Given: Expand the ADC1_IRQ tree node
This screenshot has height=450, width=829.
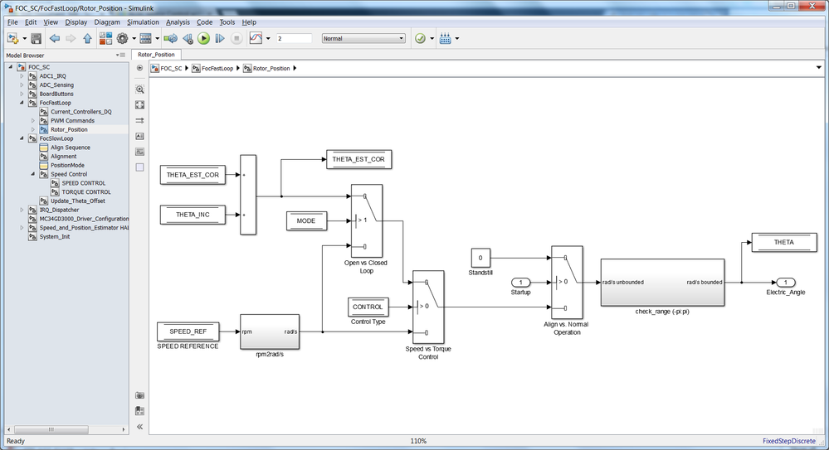Looking at the screenshot, I should 22,76.
